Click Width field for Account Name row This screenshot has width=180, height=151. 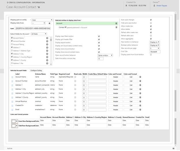[84, 77]
